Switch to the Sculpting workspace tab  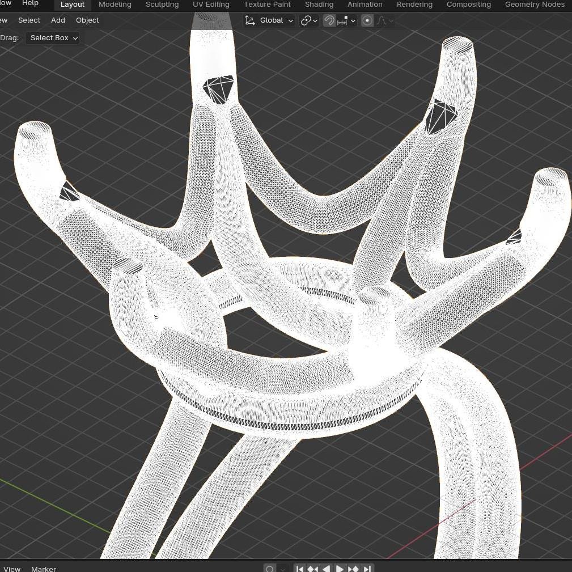pyautogui.click(x=162, y=5)
